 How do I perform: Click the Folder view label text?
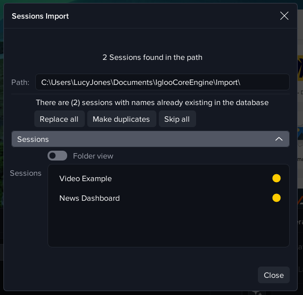(x=93, y=156)
